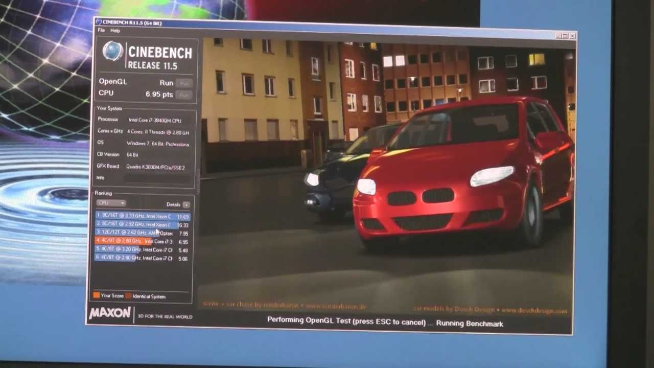This screenshot has width=654, height=368.
Task: Minimize the Cinebench window
Action: tap(558, 36)
